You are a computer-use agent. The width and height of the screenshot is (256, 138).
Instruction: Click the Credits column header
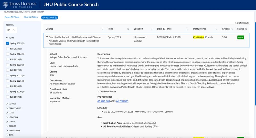(226, 29)
